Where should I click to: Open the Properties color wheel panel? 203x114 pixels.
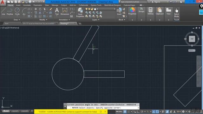[132, 11]
